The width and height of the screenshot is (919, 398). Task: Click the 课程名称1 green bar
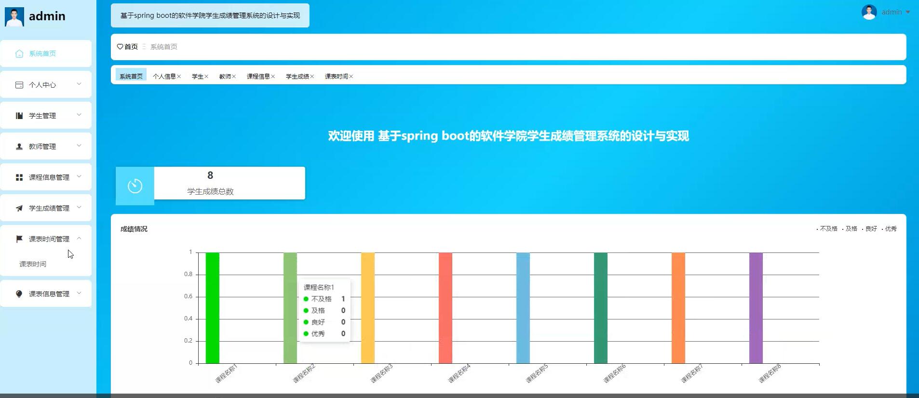[x=213, y=308]
